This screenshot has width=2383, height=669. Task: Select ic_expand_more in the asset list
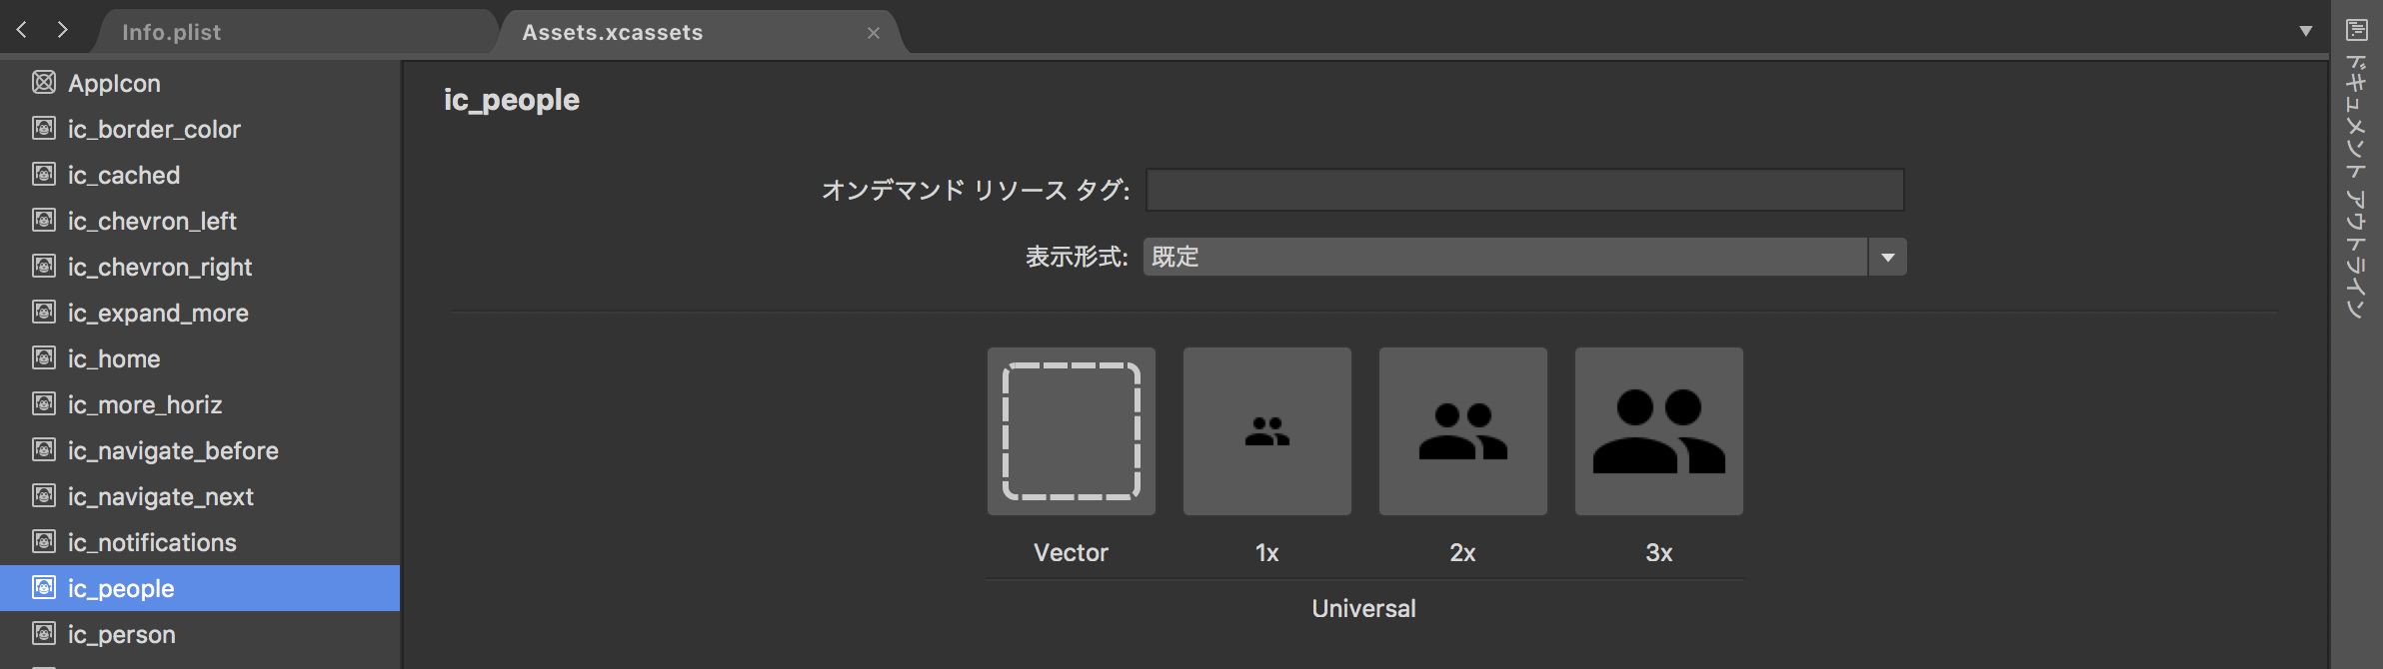click(158, 314)
